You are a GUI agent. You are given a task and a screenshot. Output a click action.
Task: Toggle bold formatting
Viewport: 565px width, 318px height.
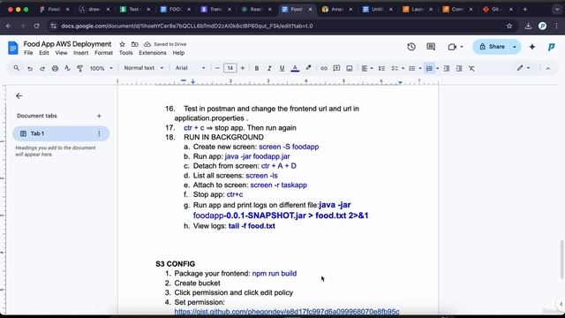257,68
